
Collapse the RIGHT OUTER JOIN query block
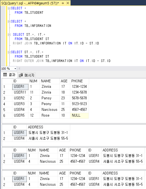pos(9,52)
